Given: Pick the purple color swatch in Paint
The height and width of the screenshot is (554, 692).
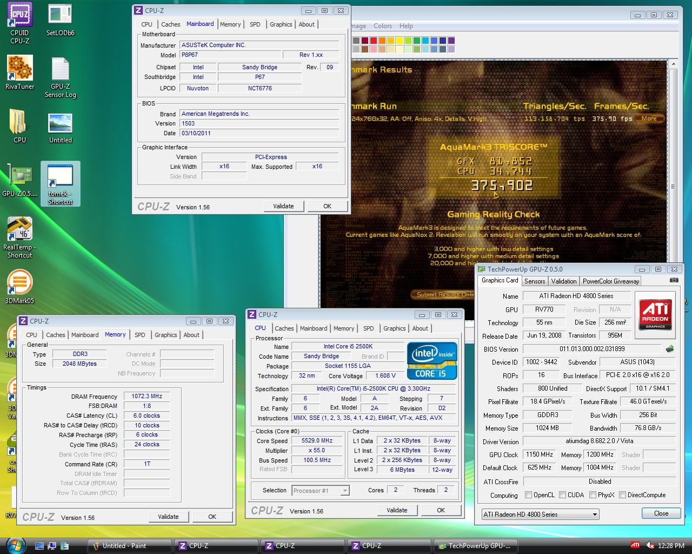Looking at the screenshot, I should click(451, 41).
